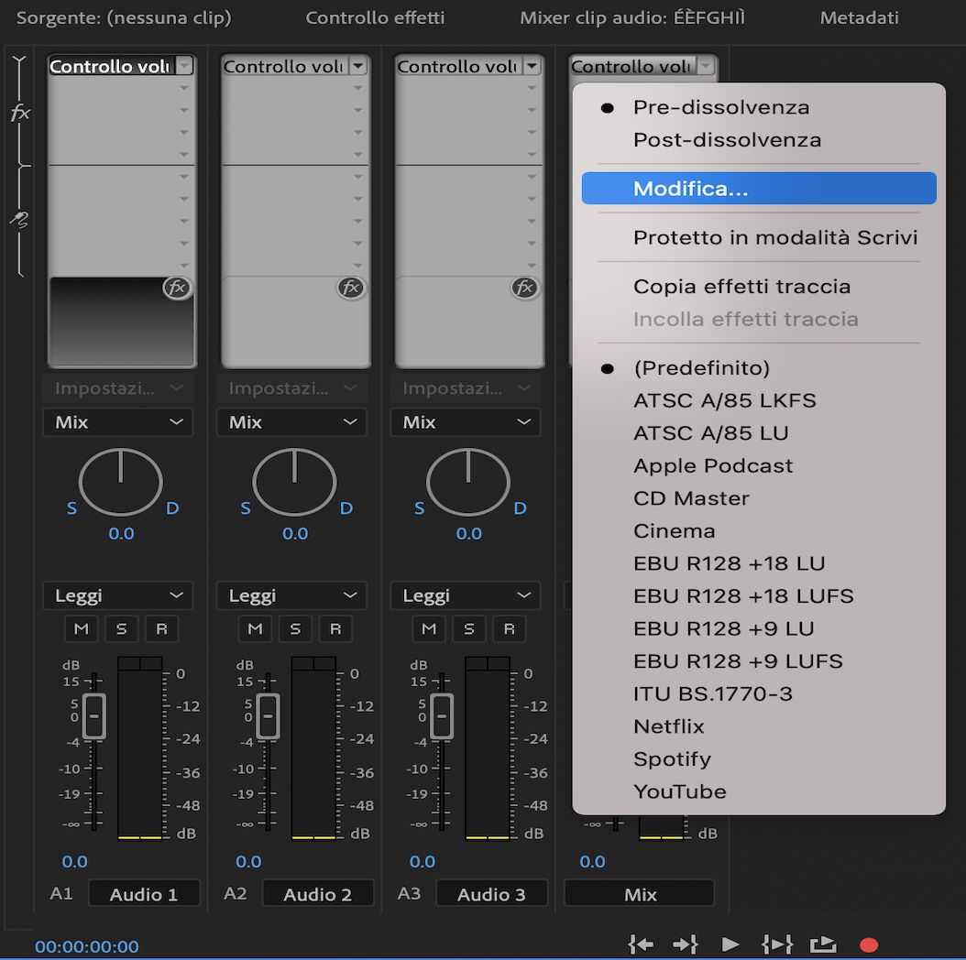966x960 pixels.
Task: Show effects and sends panel with fx sidebar icon
Action: point(20,114)
